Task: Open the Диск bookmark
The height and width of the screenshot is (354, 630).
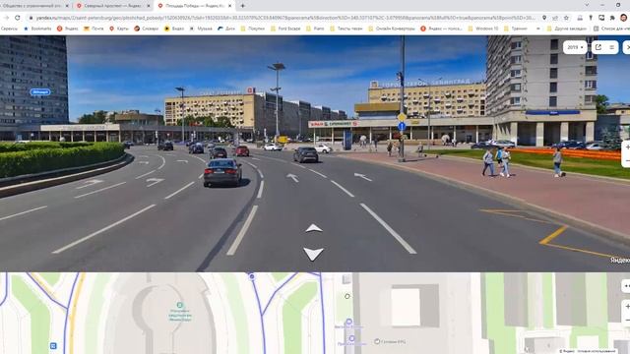Action: (x=226, y=29)
